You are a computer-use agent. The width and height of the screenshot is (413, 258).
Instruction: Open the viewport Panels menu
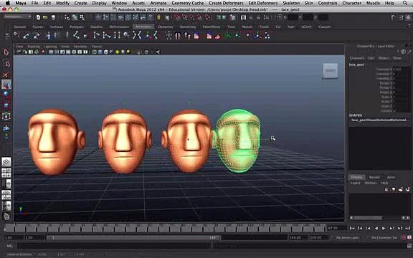tap(97, 47)
